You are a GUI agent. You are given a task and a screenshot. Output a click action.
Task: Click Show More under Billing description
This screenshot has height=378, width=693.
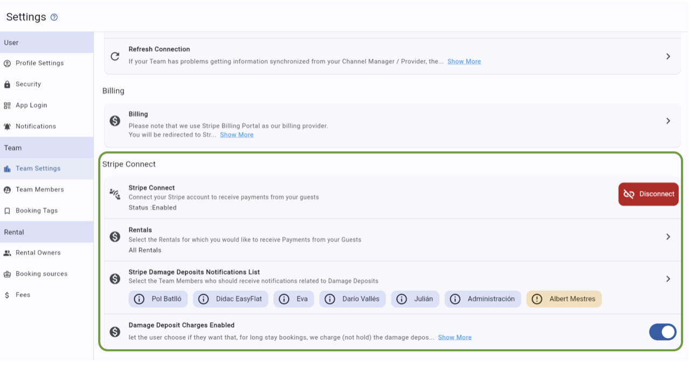237,135
